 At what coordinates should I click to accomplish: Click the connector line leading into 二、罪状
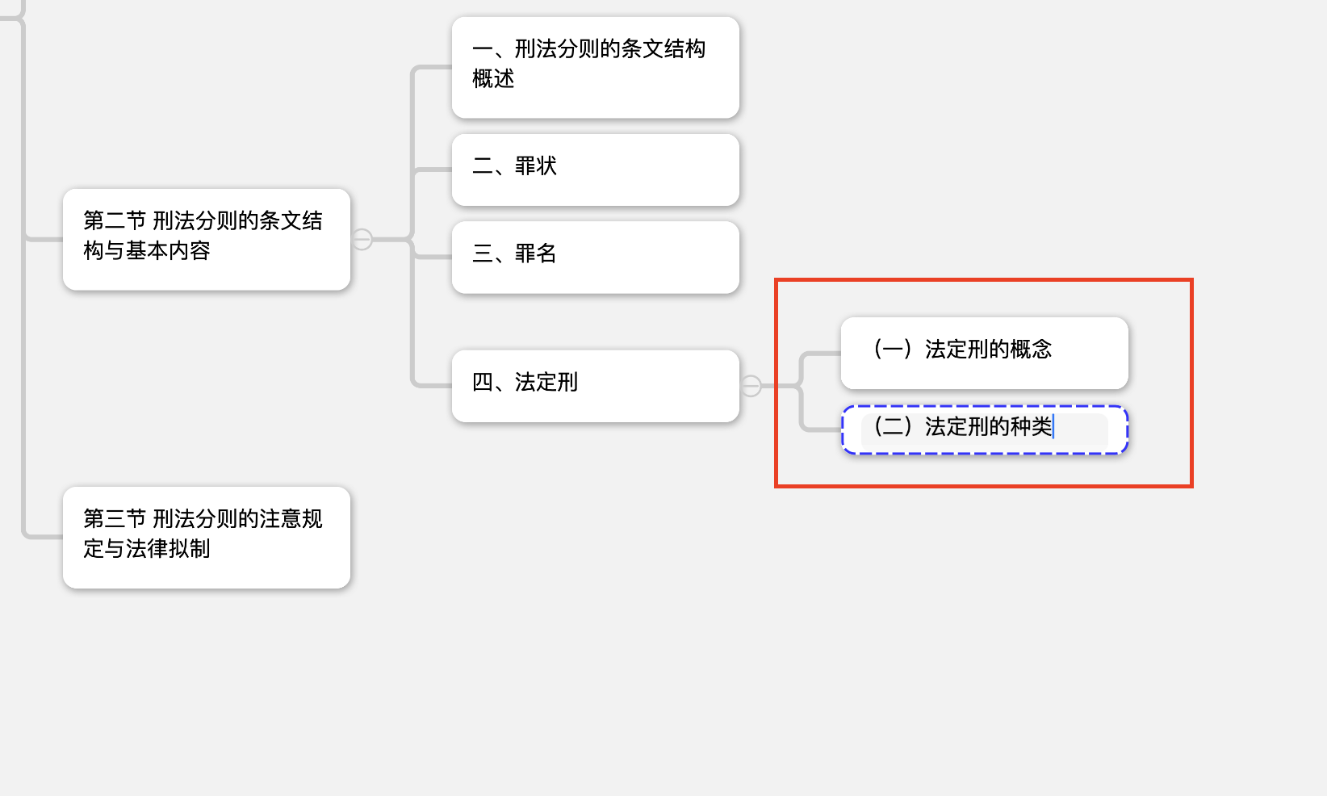point(433,170)
